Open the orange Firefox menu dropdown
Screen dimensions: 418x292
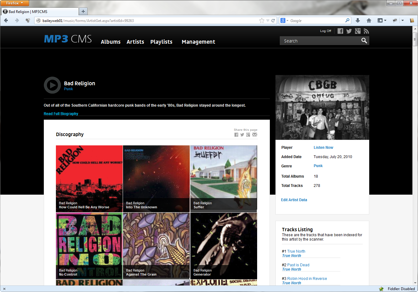pyautogui.click(x=15, y=3)
